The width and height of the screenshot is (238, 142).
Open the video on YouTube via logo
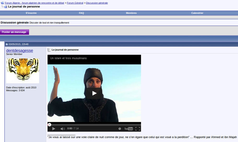(x=129, y=129)
